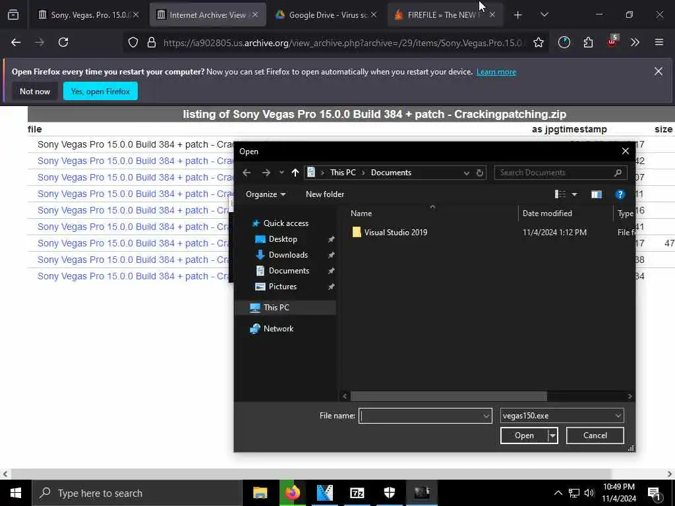List all tabs using the chevron button

tap(544, 14)
